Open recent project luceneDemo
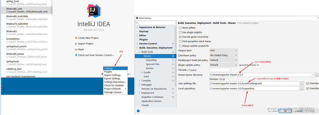The height and width of the screenshot is (115, 319). [x=27, y=40]
